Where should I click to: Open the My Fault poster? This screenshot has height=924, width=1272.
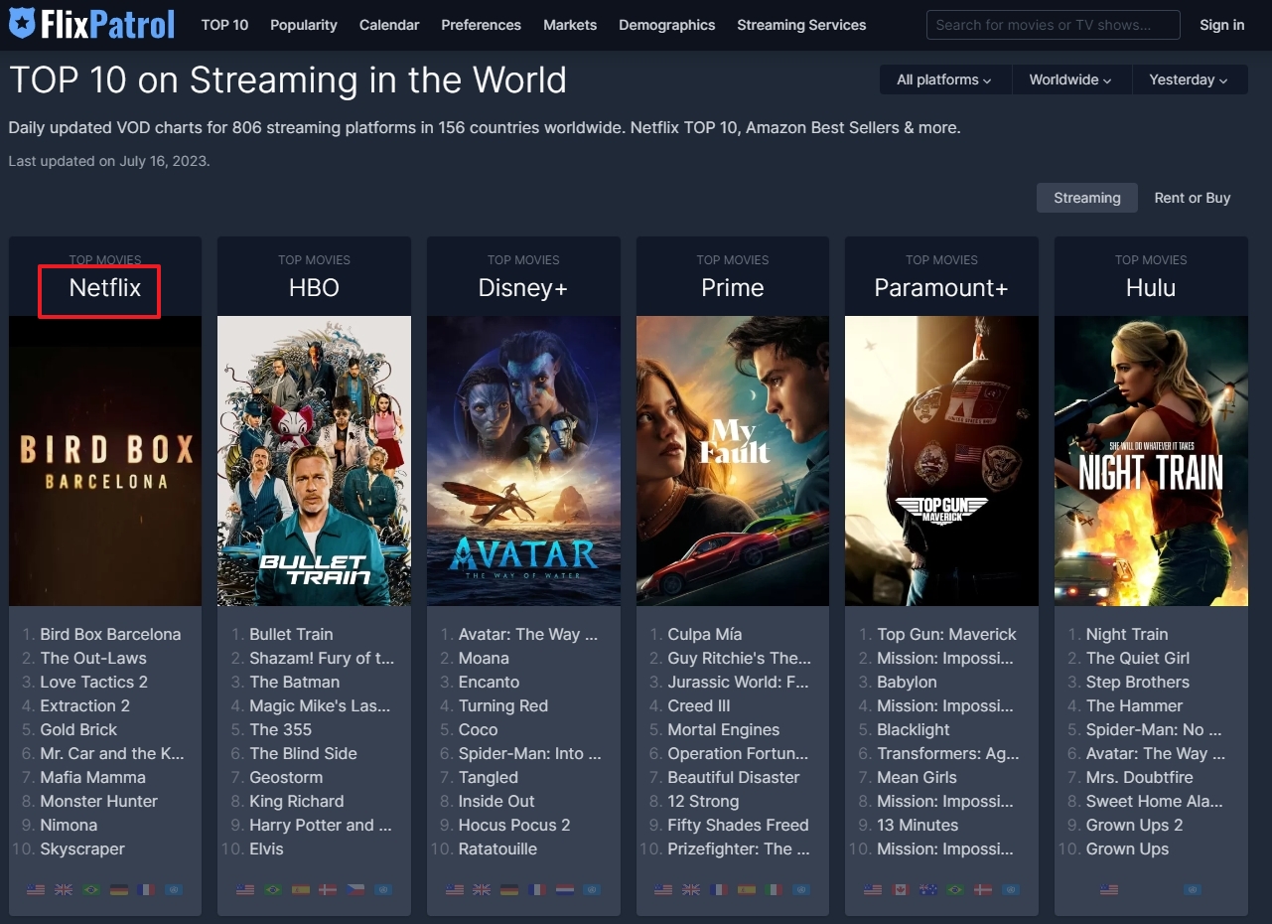pyautogui.click(x=733, y=461)
